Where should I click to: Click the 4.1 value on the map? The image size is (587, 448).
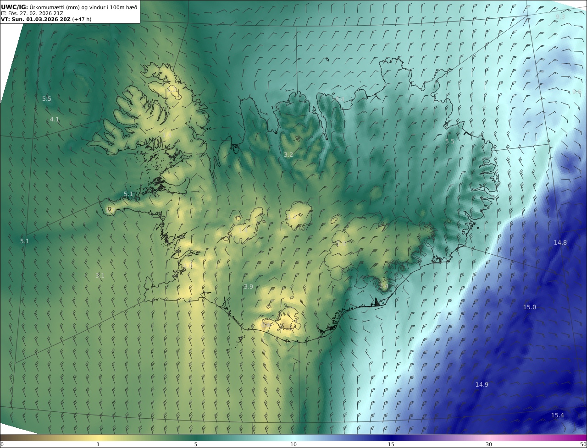[x=55, y=120]
